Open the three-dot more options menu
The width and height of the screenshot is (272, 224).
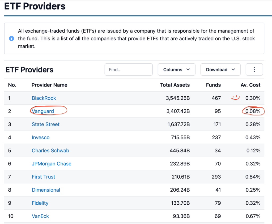254,70
